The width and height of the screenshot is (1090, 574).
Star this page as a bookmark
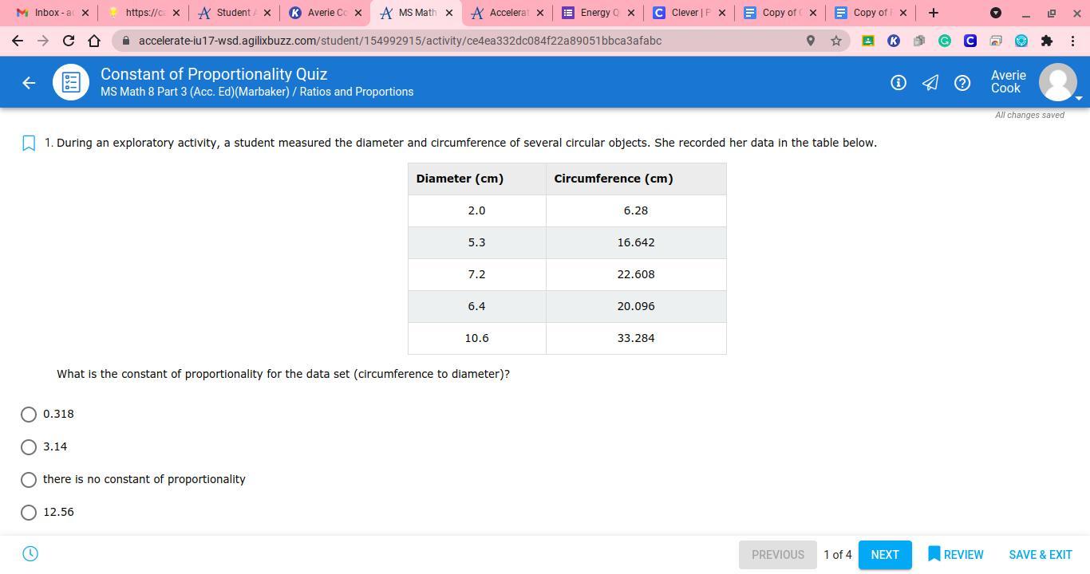click(836, 41)
